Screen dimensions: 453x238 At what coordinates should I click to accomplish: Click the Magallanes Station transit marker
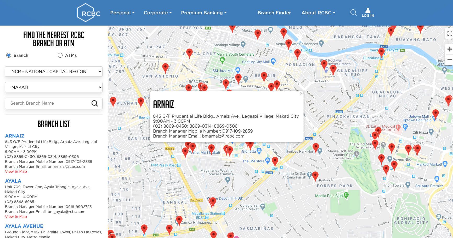click(223, 213)
